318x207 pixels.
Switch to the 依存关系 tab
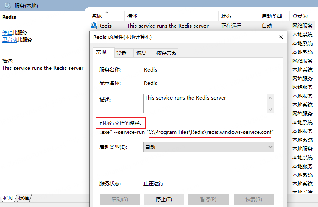[x=166, y=53]
